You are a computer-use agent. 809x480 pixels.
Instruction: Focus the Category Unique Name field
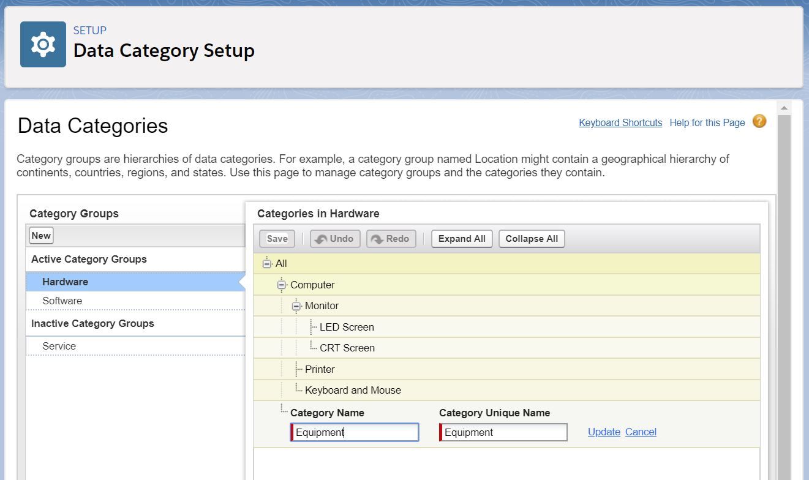(x=504, y=432)
